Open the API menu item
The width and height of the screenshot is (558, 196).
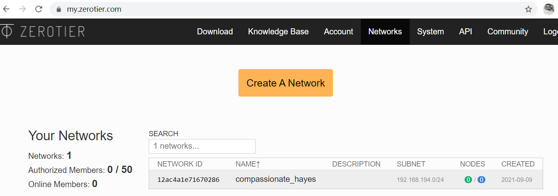[465, 32]
